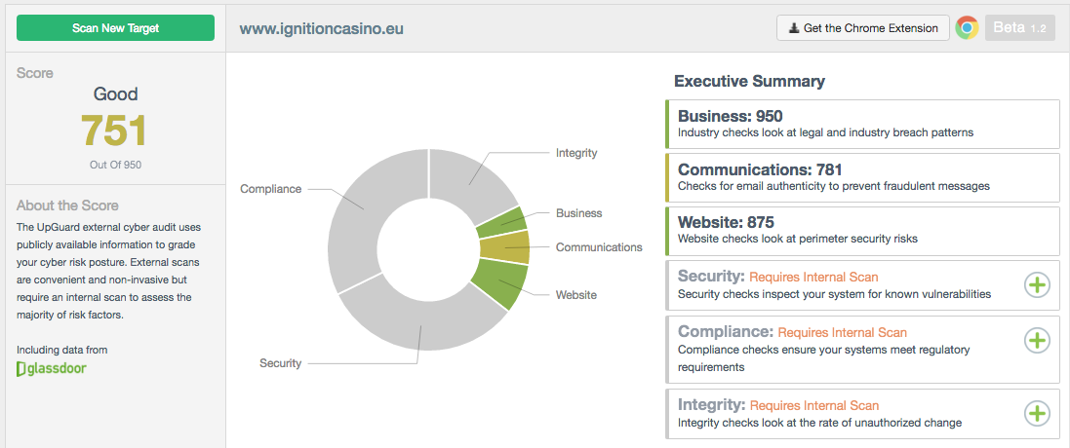The width and height of the screenshot is (1070, 448).
Task: Click the Business chart label
Action: tap(578, 213)
